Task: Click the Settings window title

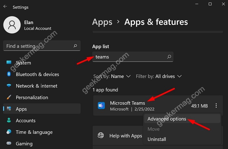Action: [21, 7]
